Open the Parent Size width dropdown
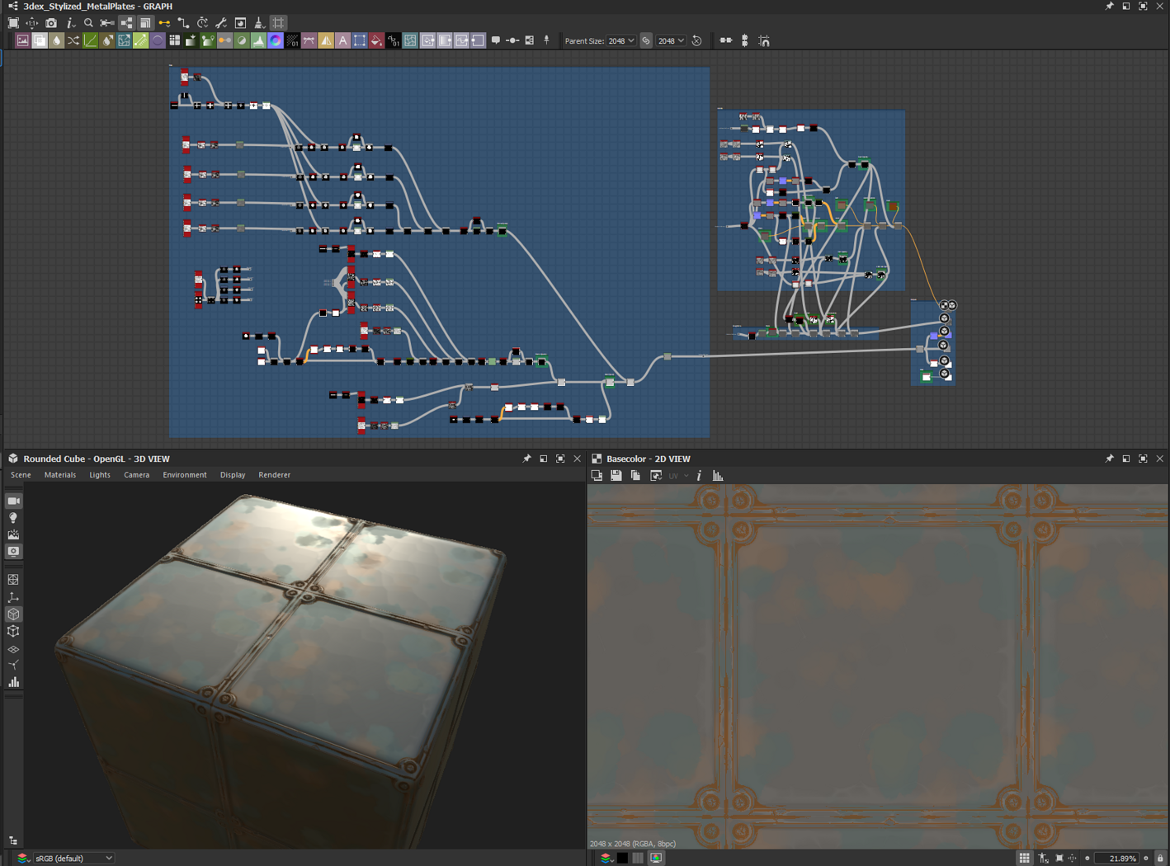Screen dimensions: 1170x866 [x=621, y=40]
